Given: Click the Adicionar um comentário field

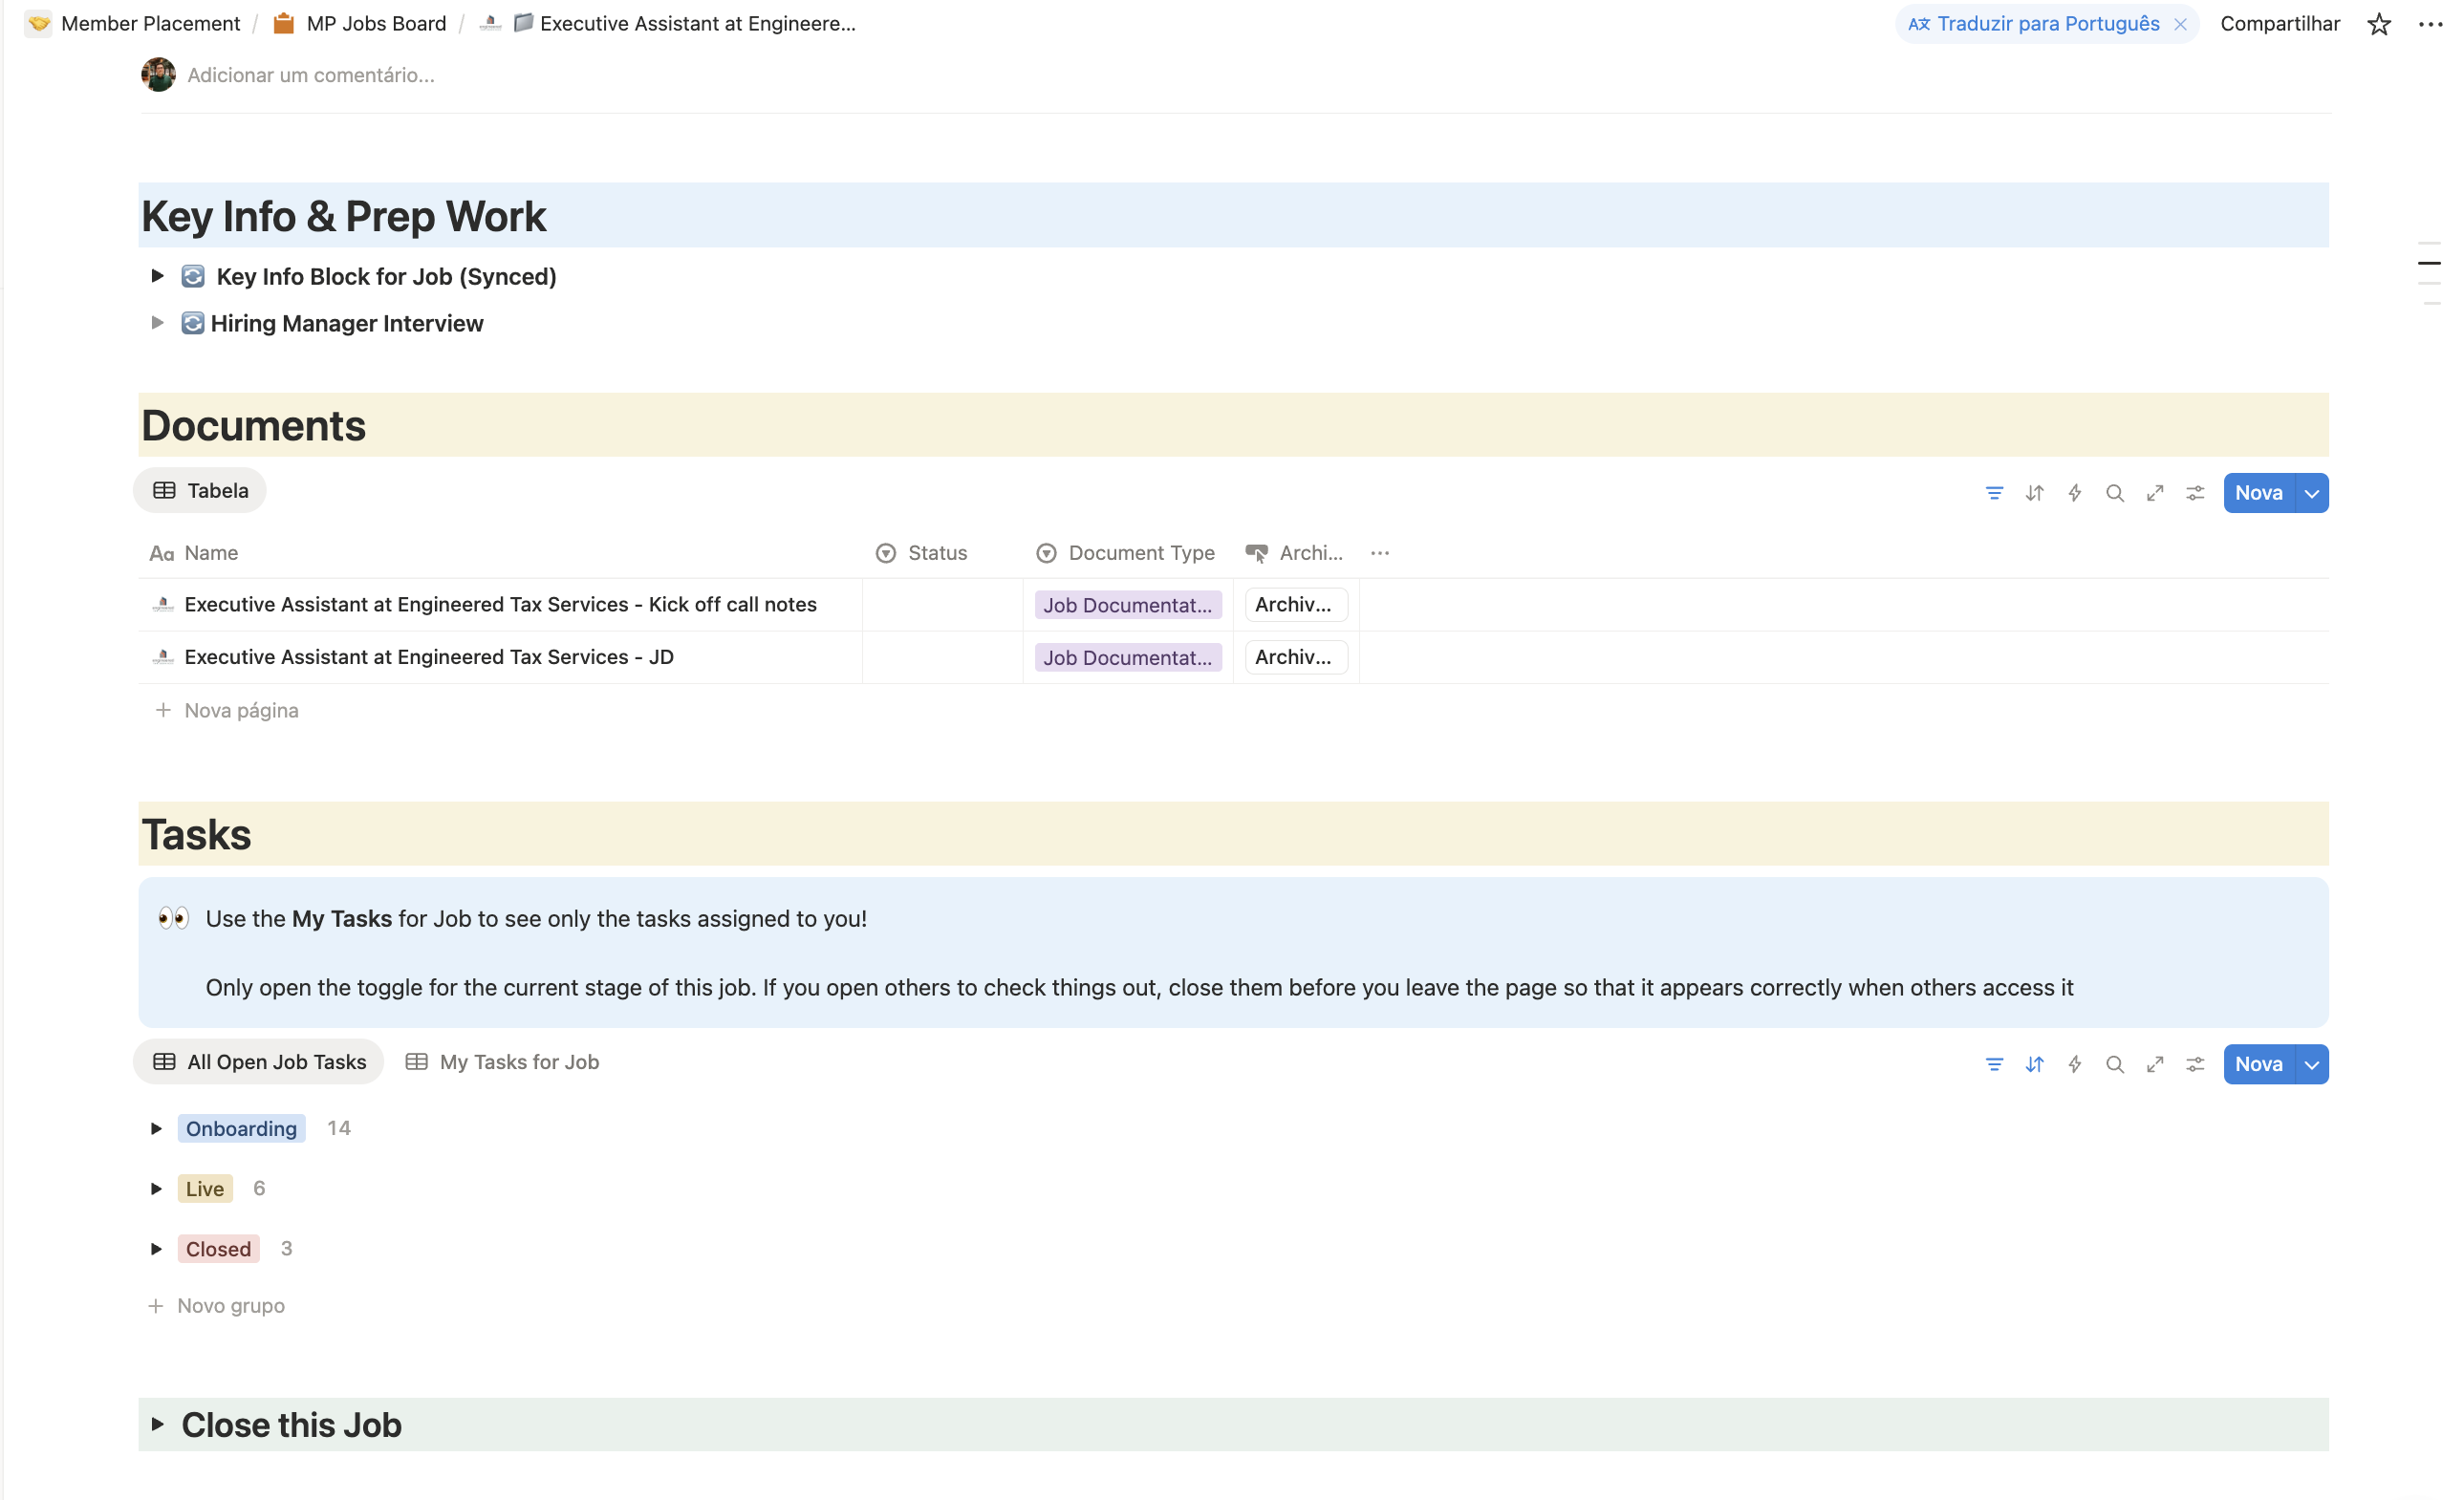Looking at the screenshot, I should click(x=311, y=74).
